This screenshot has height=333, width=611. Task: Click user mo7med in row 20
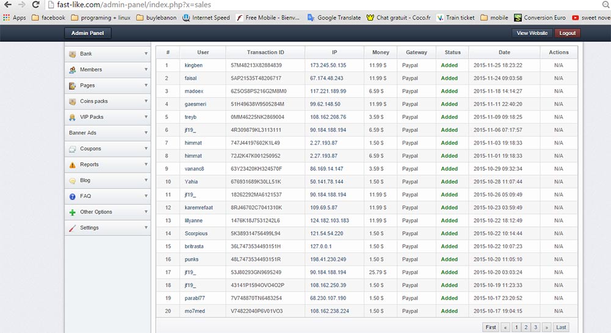(x=194, y=311)
